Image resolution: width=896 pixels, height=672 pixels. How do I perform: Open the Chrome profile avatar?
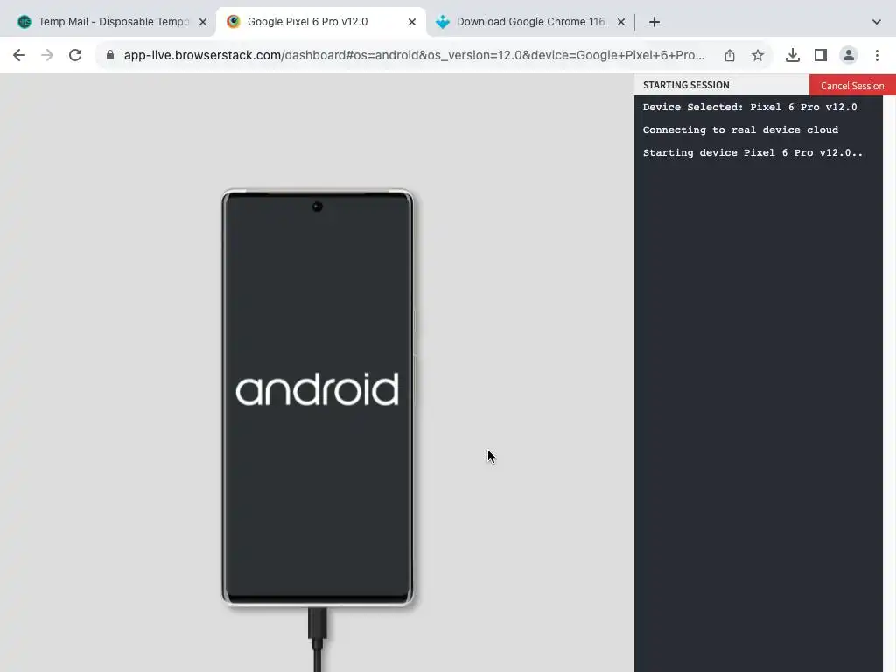point(849,55)
